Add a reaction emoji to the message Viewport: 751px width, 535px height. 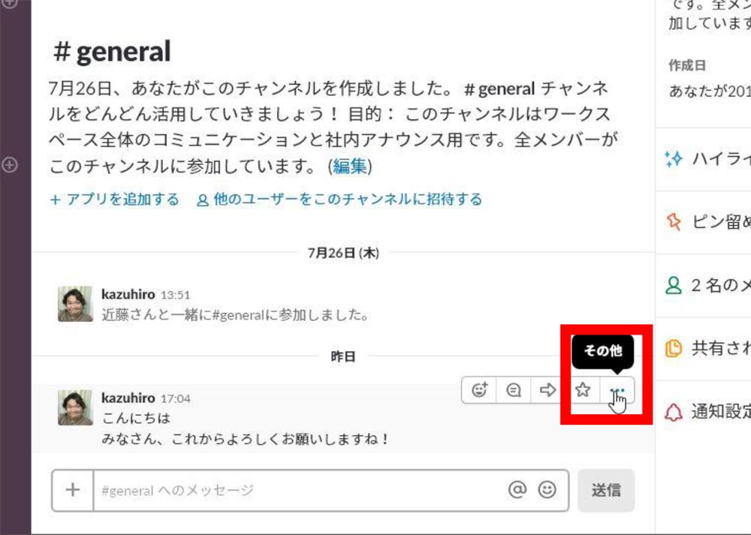479,390
